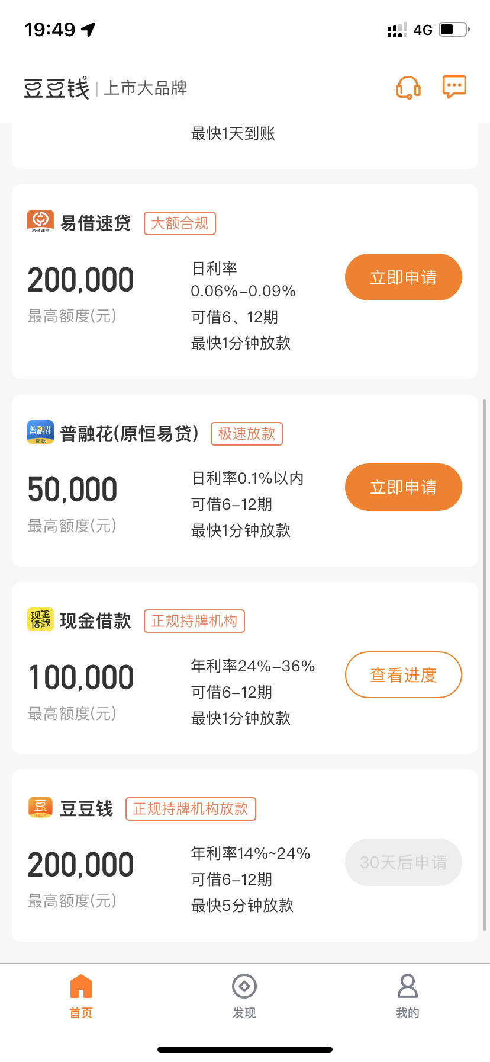The width and height of the screenshot is (490, 1062).
Task: Apply now for 易借速贷 loan
Action: coord(404,277)
